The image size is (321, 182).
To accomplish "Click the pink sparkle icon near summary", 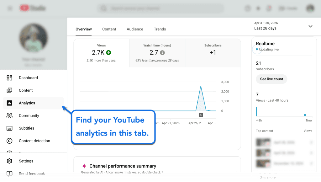I will click(84, 166).
